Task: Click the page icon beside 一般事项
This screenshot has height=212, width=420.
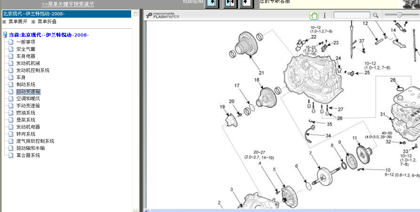Action: [x=11, y=42]
